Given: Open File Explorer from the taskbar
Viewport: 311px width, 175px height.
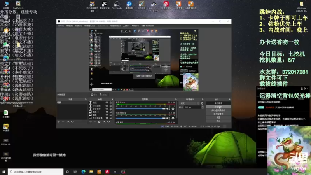Looking at the screenshot, I should tap(91, 171).
